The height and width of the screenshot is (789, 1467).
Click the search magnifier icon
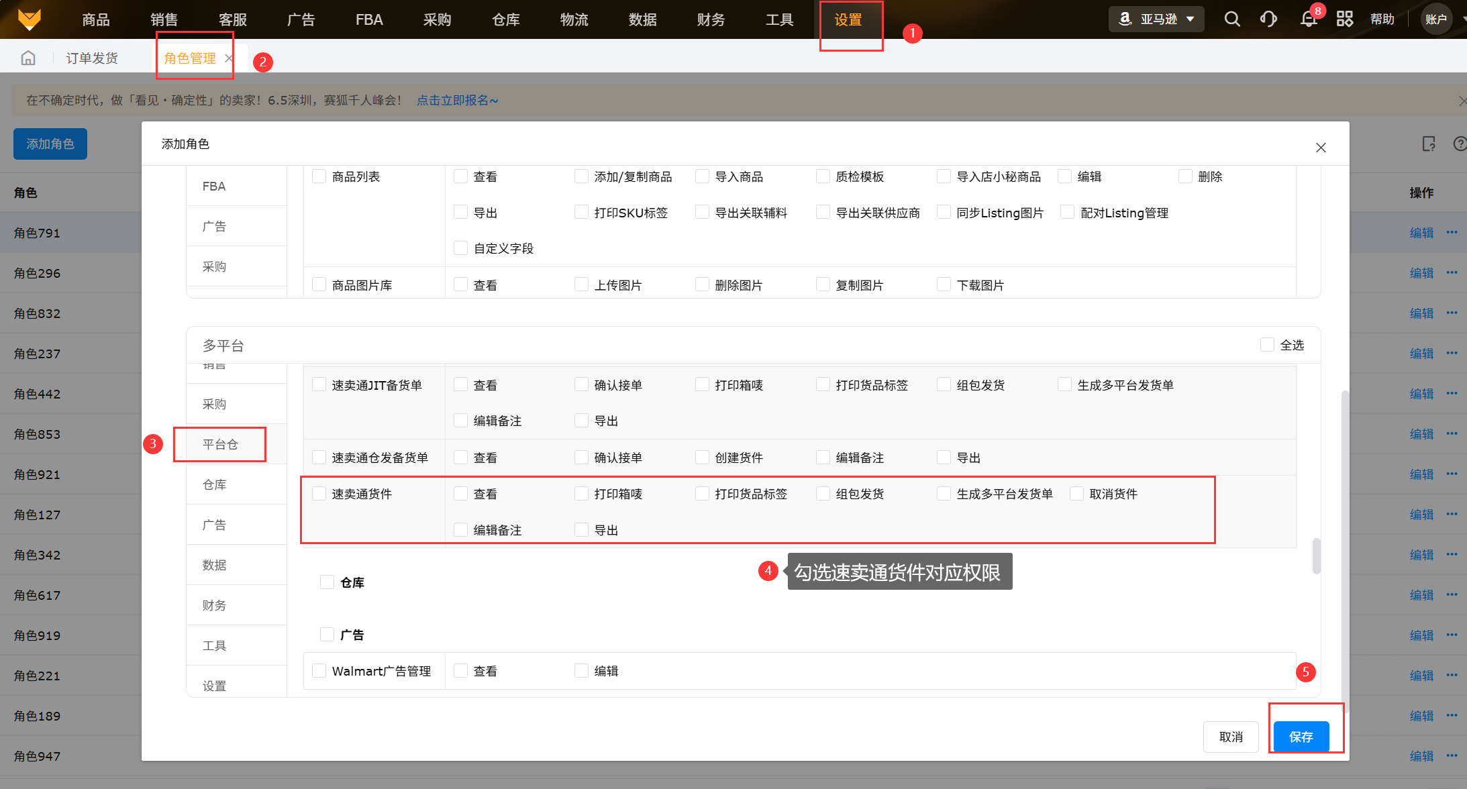[1231, 19]
